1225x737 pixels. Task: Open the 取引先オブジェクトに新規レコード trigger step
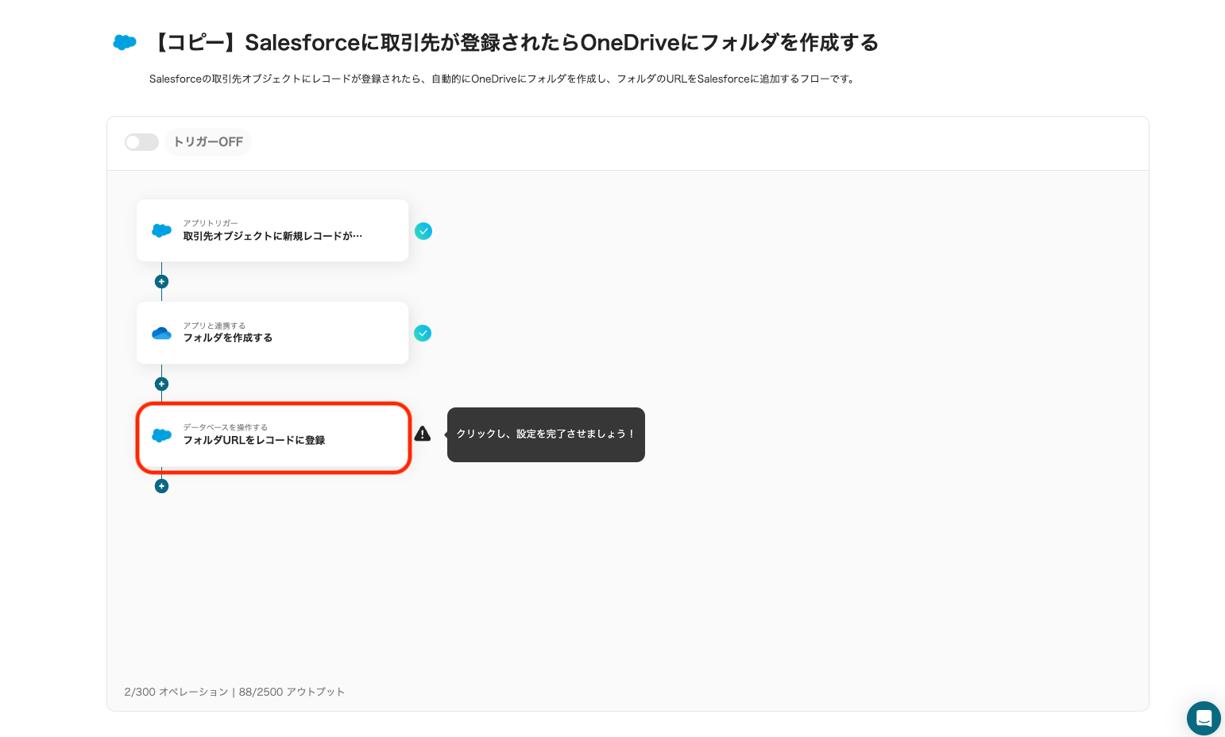(272, 236)
